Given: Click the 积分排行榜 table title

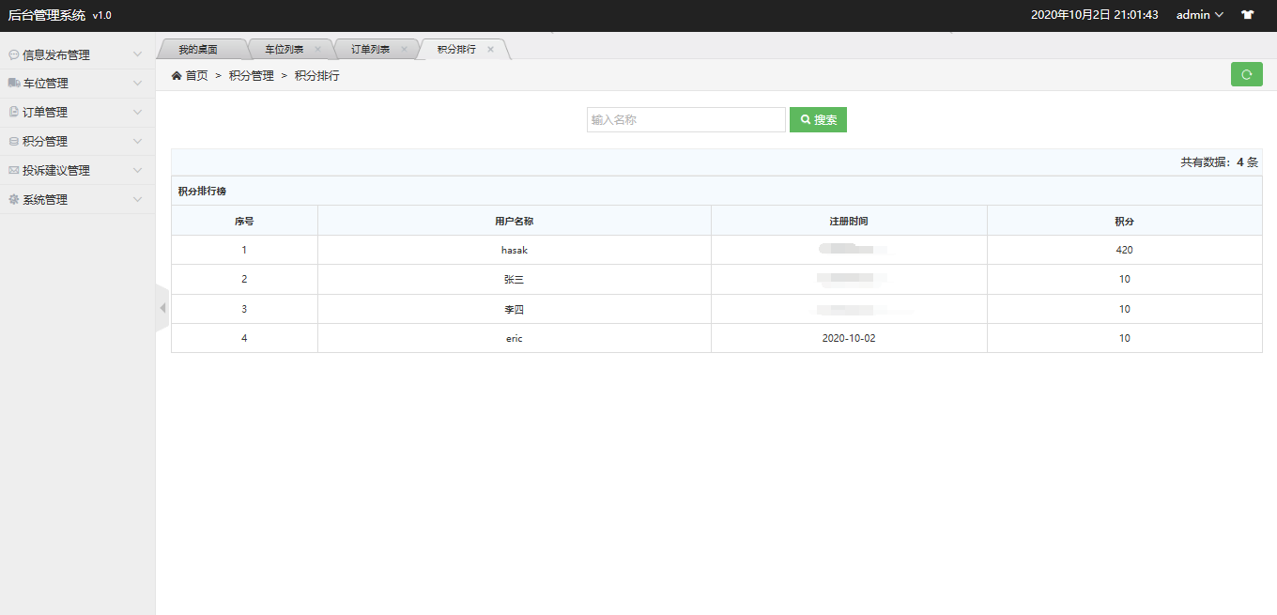Looking at the screenshot, I should click(202, 192).
